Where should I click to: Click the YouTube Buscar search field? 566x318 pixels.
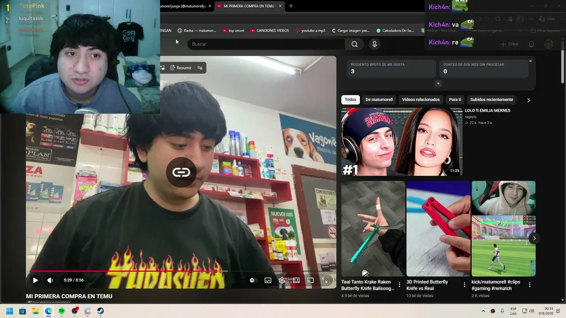267,44
